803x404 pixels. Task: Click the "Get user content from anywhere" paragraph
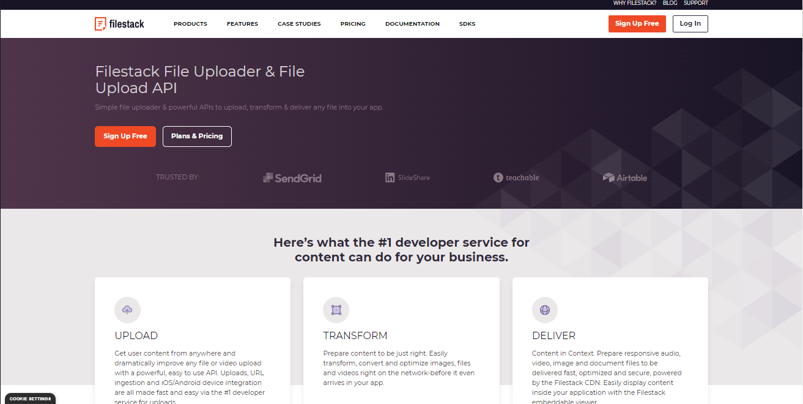pyautogui.click(x=190, y=378)
